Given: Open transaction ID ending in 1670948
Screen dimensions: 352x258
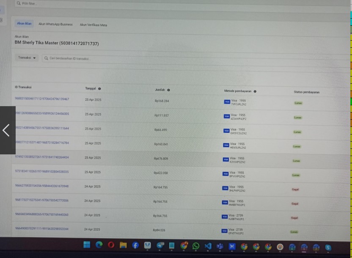Looking at the screenshot, I should (x=41, y=186).
